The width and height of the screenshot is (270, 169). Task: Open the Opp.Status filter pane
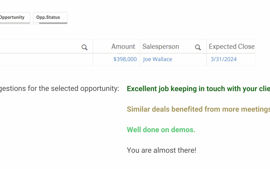click(x=48, y=17)
